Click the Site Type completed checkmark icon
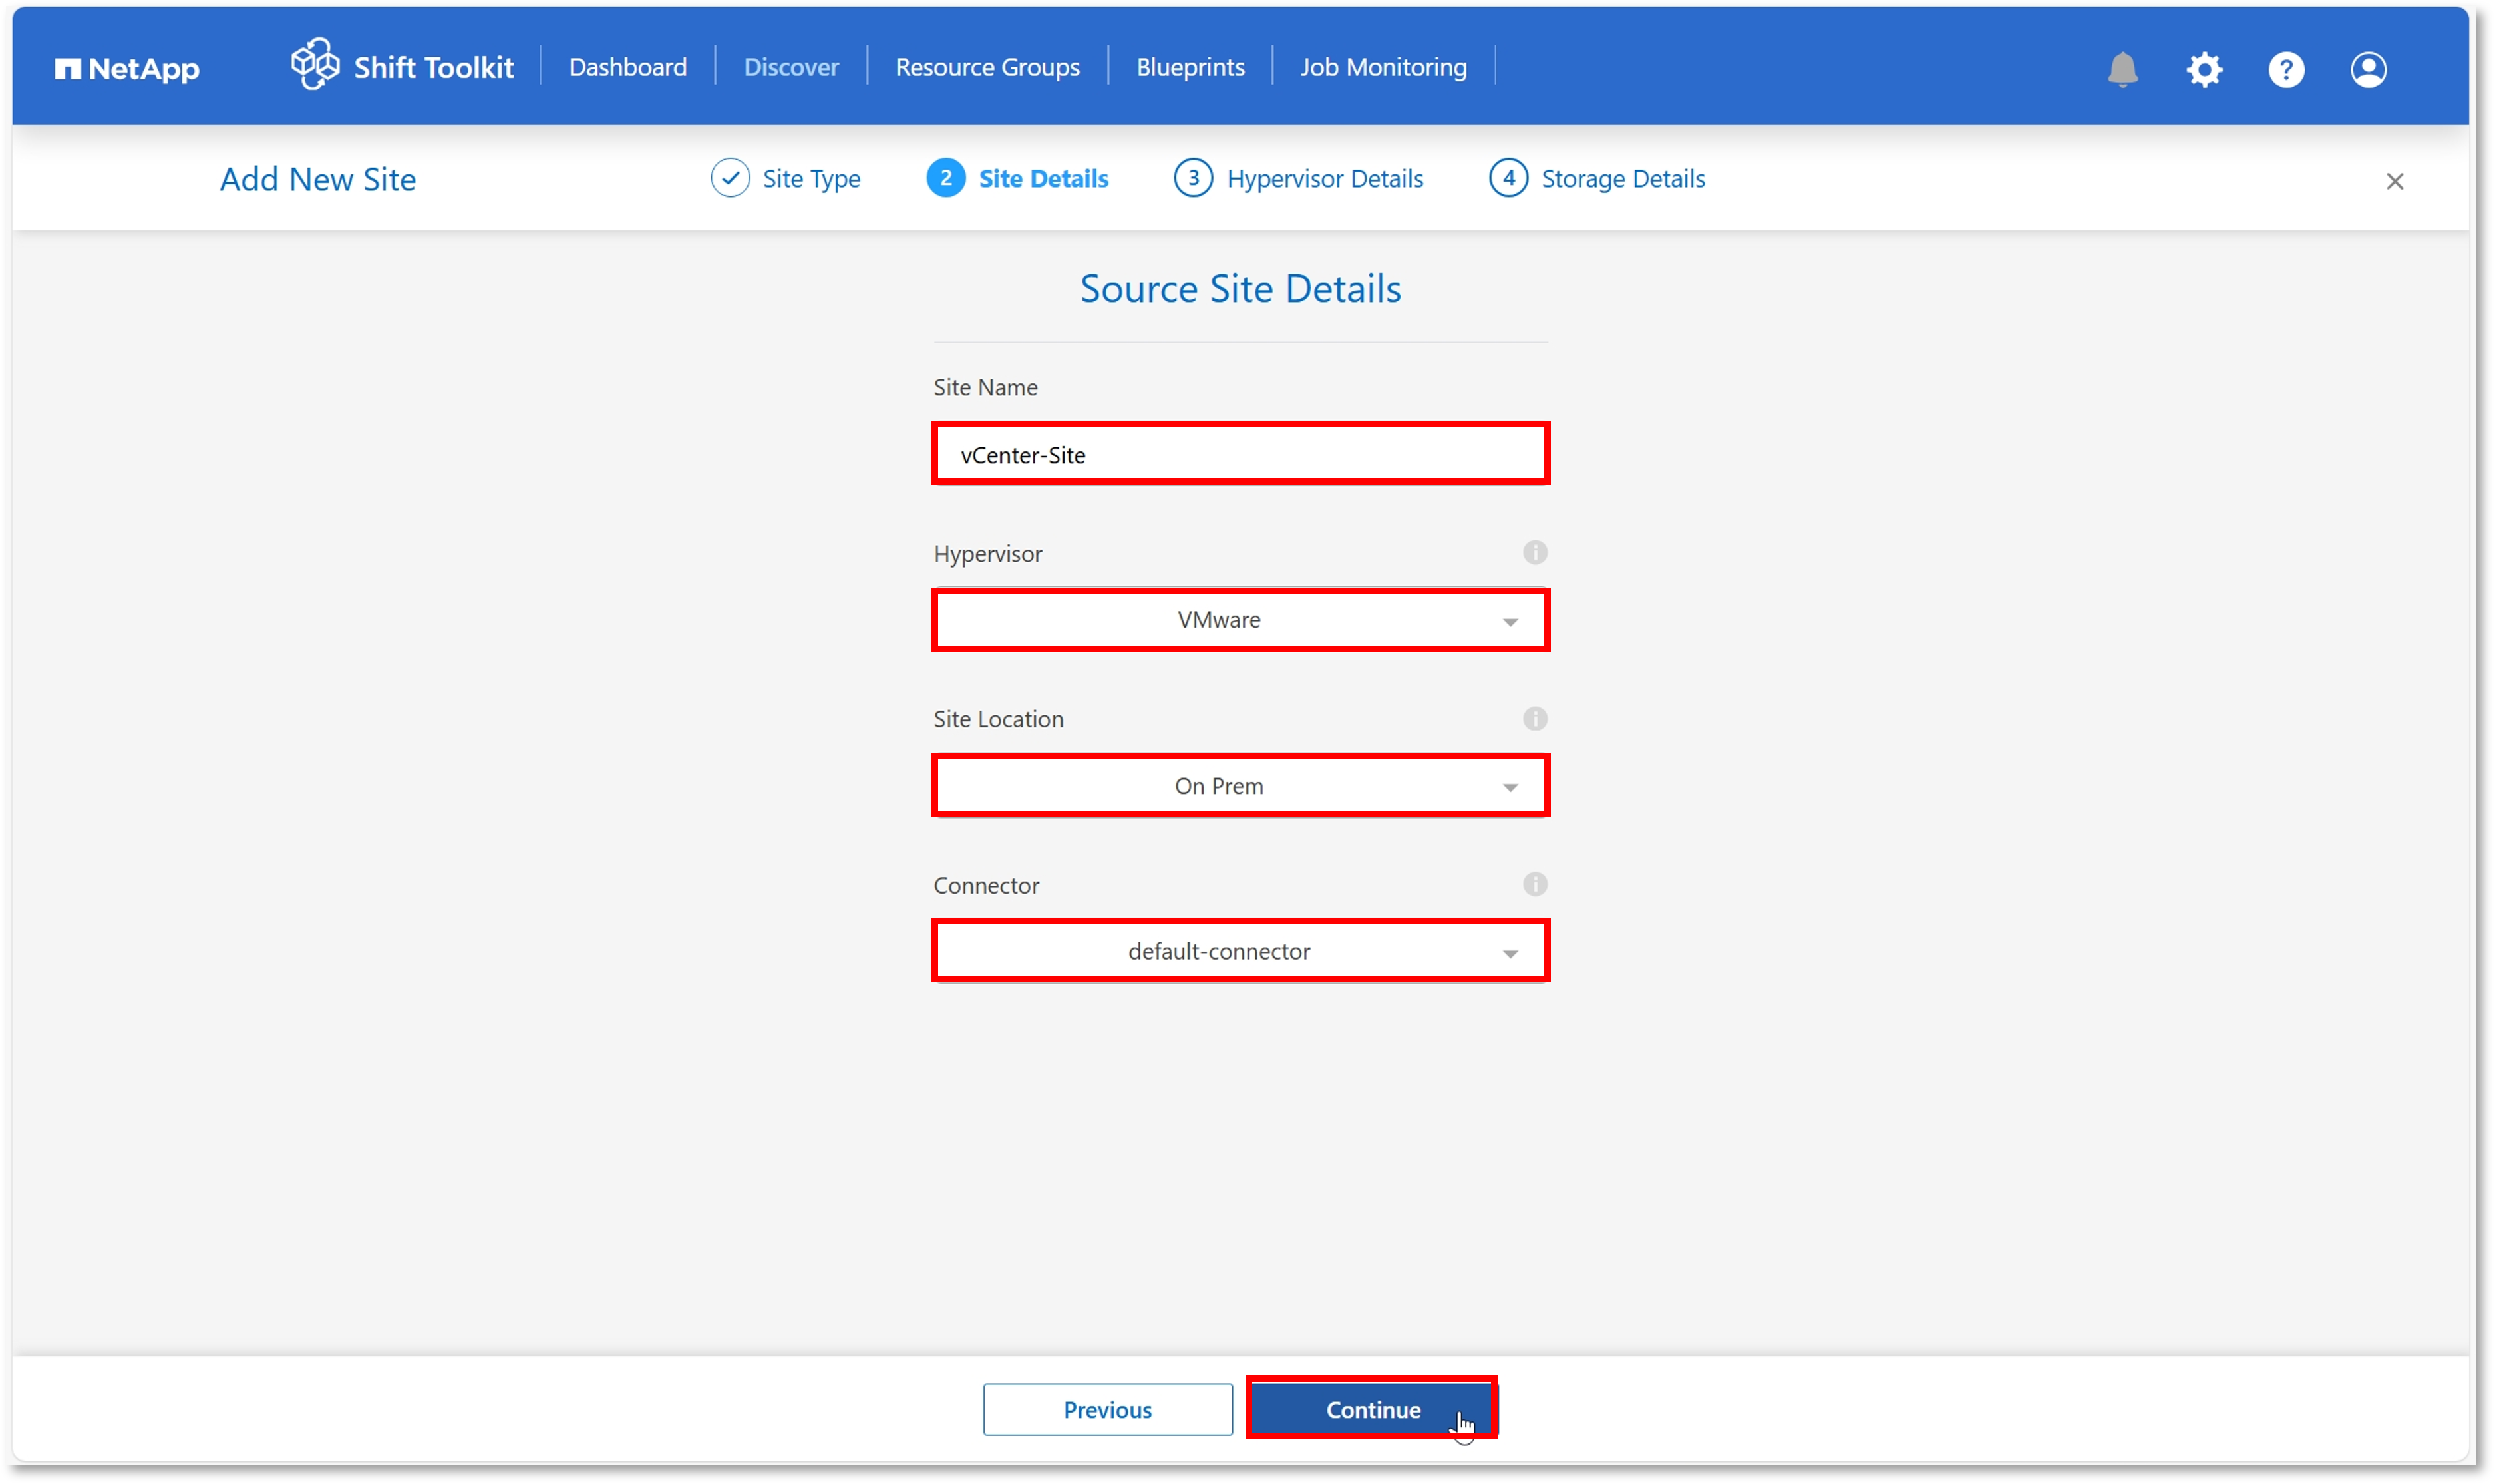Viewport: 2495px width, 1484px height. tap(730, 178)
